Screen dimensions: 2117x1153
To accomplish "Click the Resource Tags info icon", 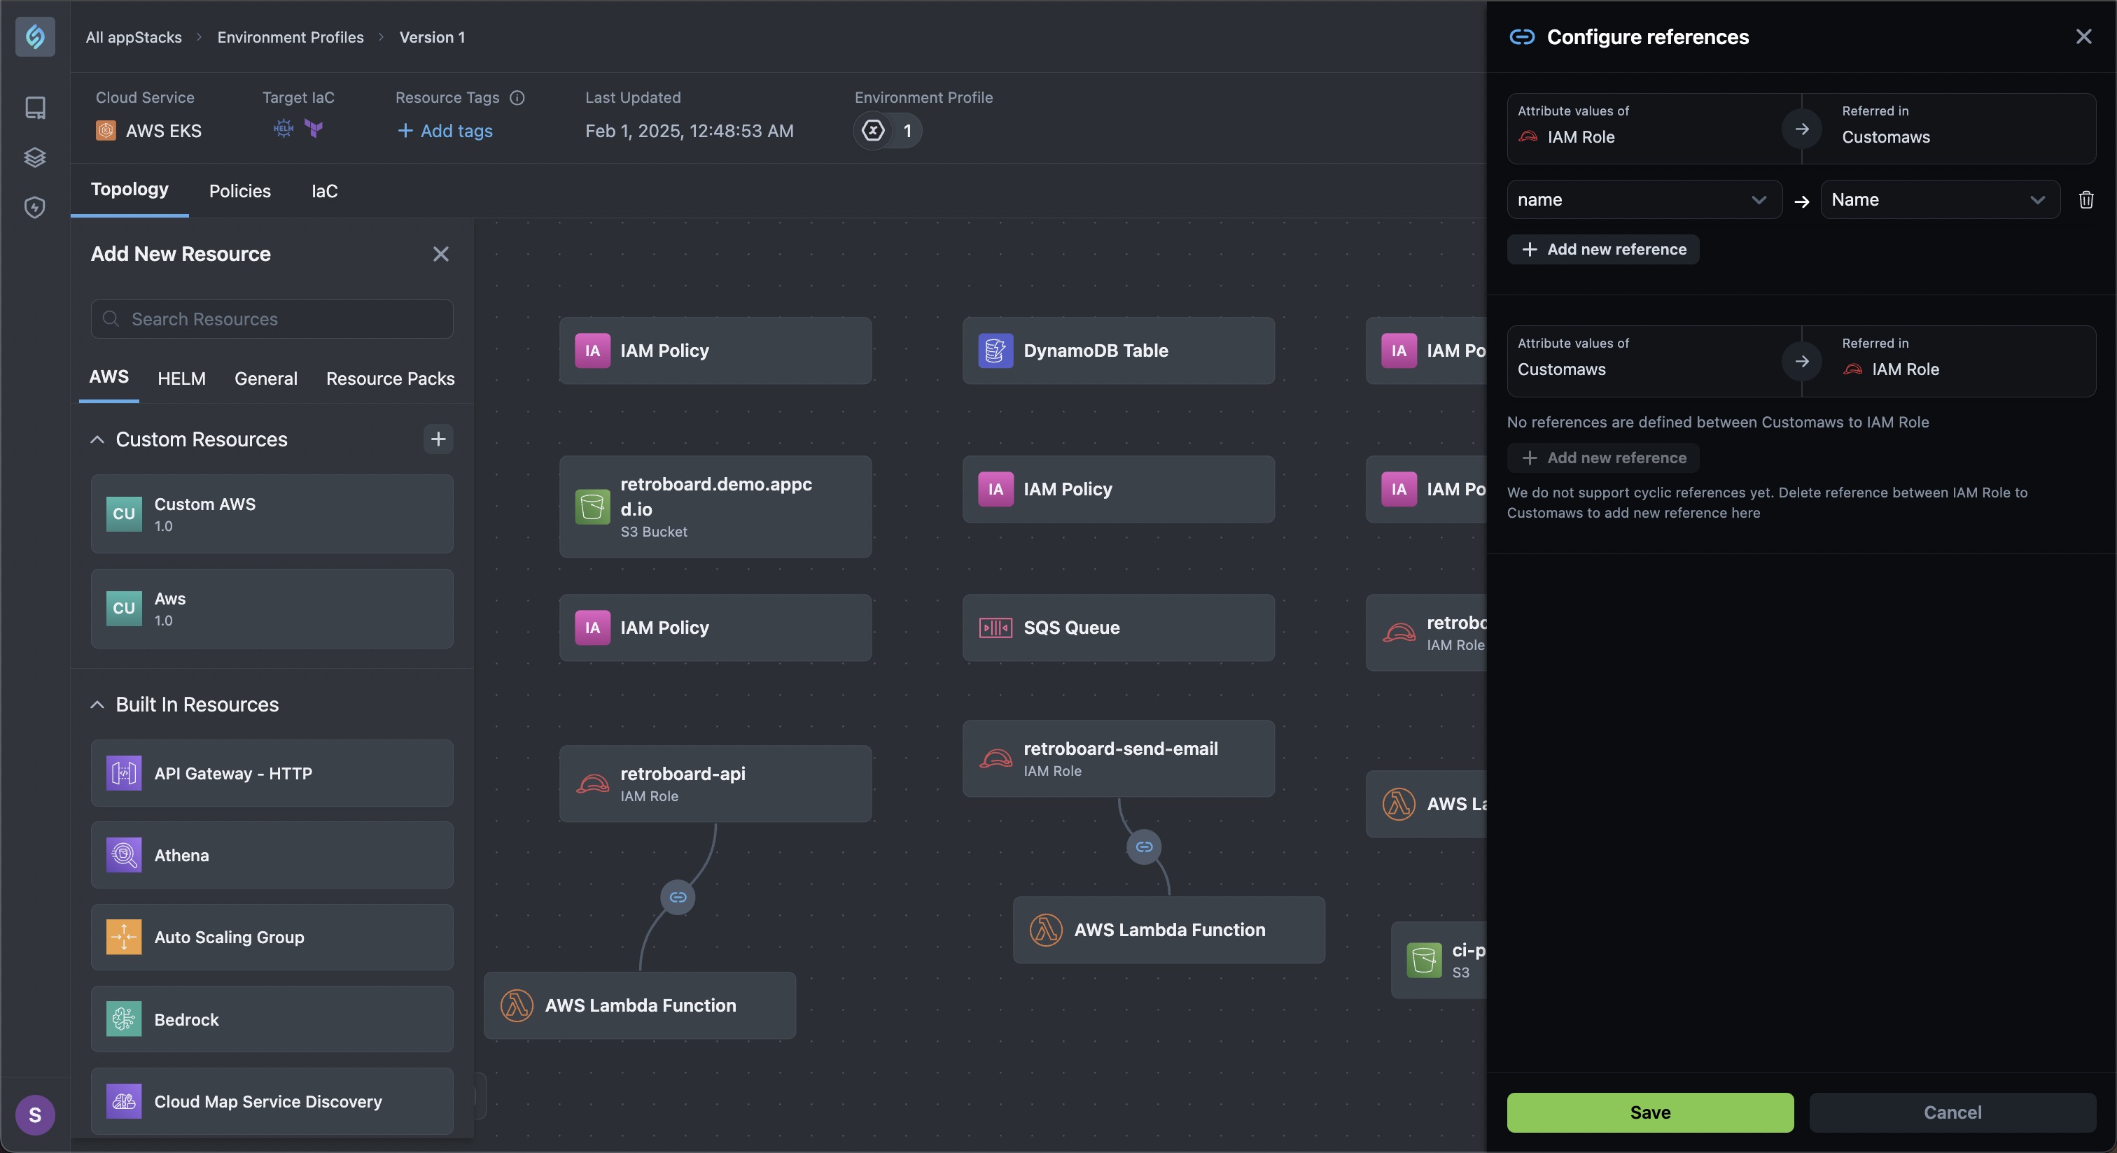I will pos(517,98).
